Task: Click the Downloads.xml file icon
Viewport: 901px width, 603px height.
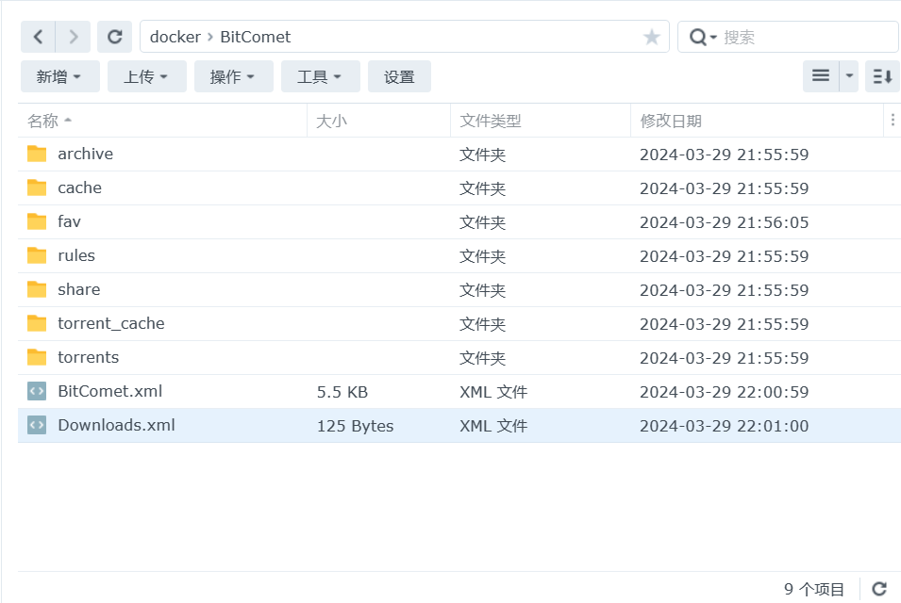Action: (x=37, y=425)
